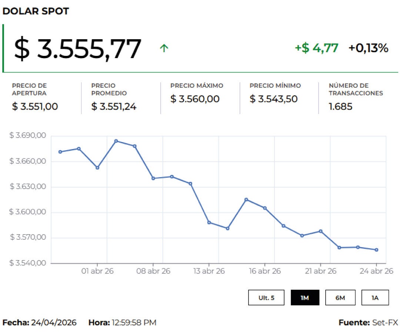
Task: Click the Set-FX source text
Action: point(385,323)
